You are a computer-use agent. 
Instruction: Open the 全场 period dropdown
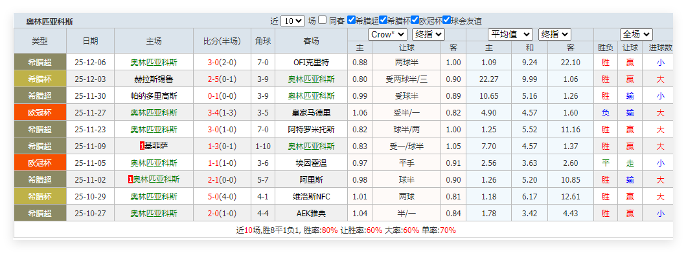[x=636, y=34]
